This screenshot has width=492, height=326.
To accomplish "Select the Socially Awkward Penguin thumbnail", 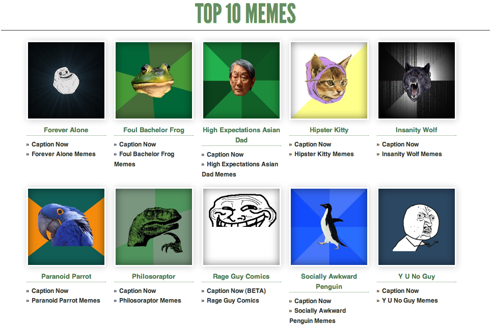I will (x=329, y=227).
